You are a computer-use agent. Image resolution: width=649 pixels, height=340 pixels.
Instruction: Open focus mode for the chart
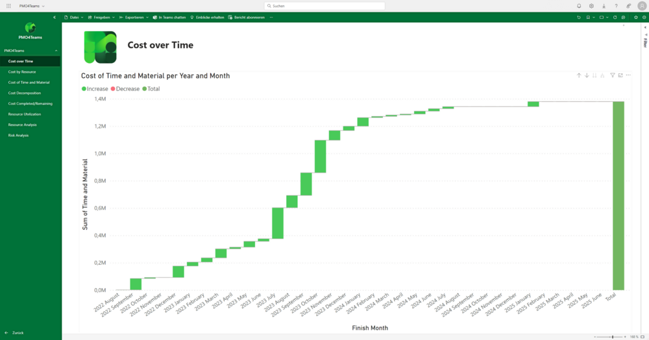pos(620,75)
